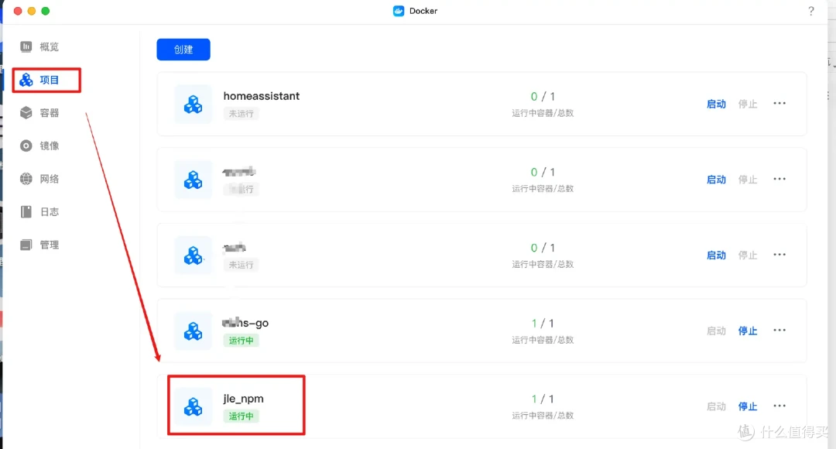Expand the three-dot menu for jle_npm
The height and width of the screenshot is (449, 836).
click(x=779, y=406)
